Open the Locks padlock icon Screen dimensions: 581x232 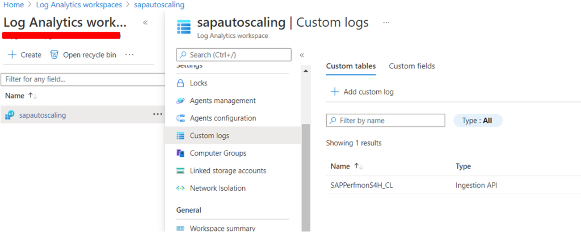[180, 83]
